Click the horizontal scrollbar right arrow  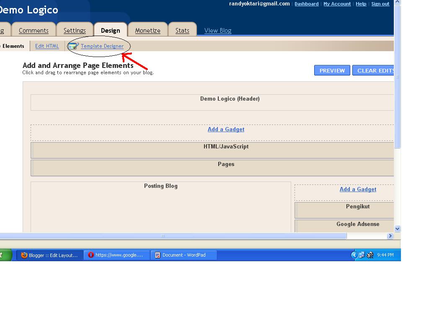(x=390, y=236)
